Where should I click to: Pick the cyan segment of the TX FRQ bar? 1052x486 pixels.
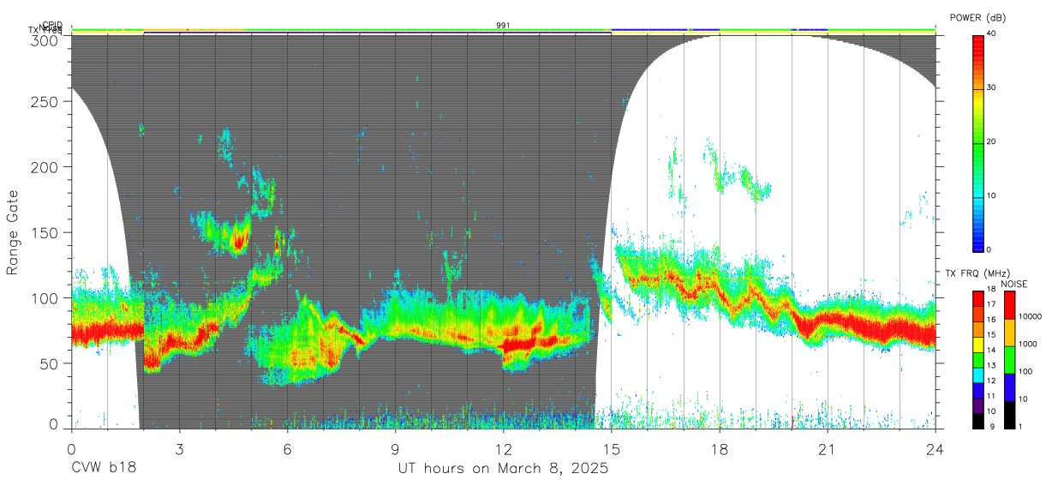[x=977, y=375]
